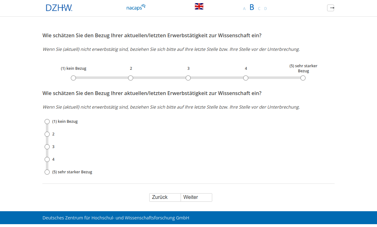Choose option 4 in the vertical list
The width and height of the screenshot is (377, 227).
coord(47,159)
